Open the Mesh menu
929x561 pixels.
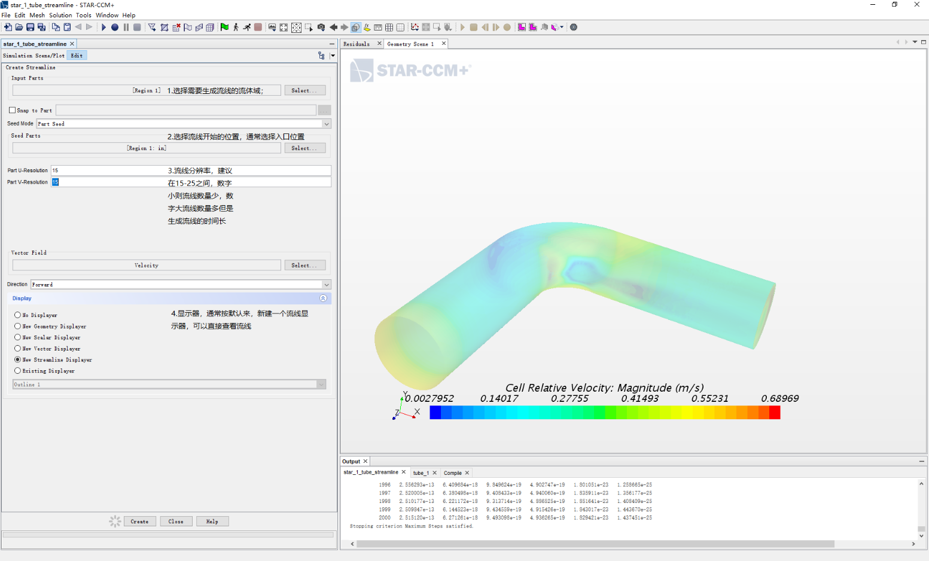coord(37,15)
